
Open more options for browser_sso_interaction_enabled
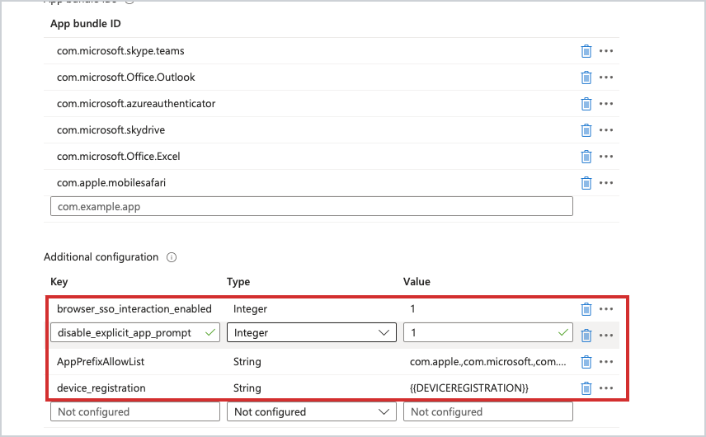(x=606, y=308)
